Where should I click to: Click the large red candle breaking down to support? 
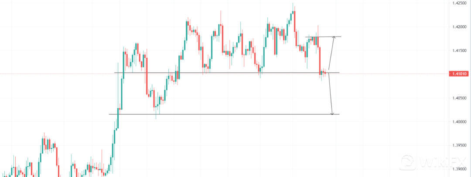[320, 59]
